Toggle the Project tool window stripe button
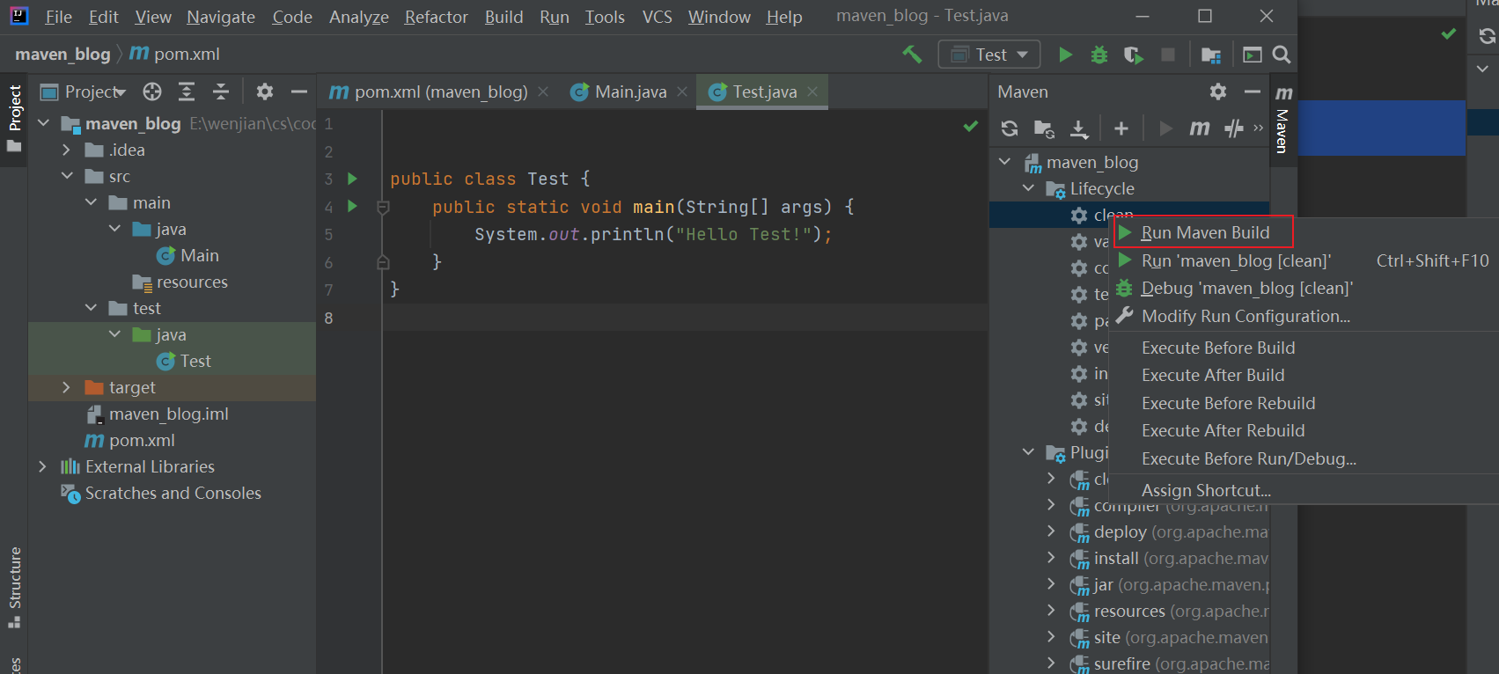The height and width of the screenshot is (674, 1499). point(14,118)
